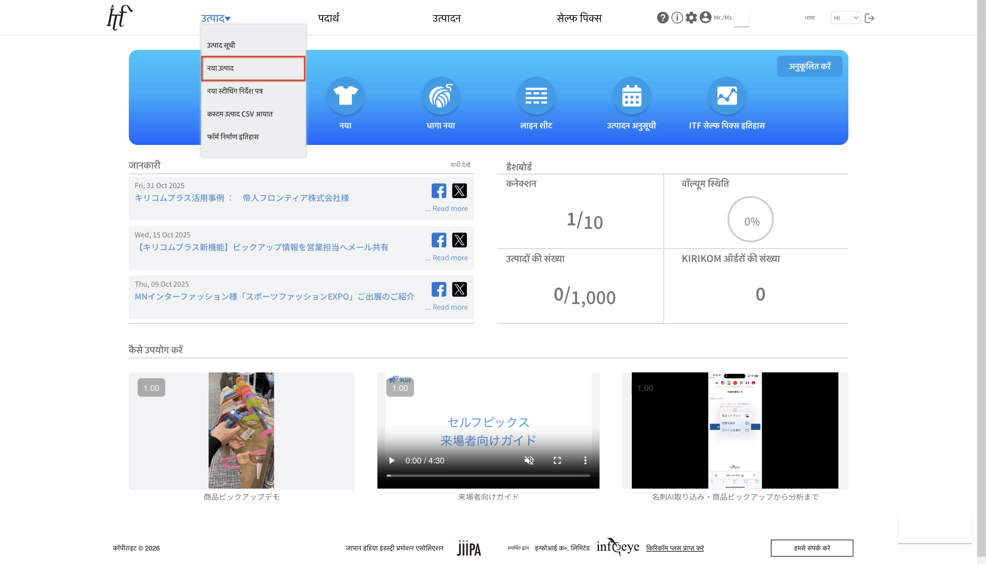The height and width of the screenshot is (564, 986).
Task: Unmute the visitor guide video
Action: [529, 460]
